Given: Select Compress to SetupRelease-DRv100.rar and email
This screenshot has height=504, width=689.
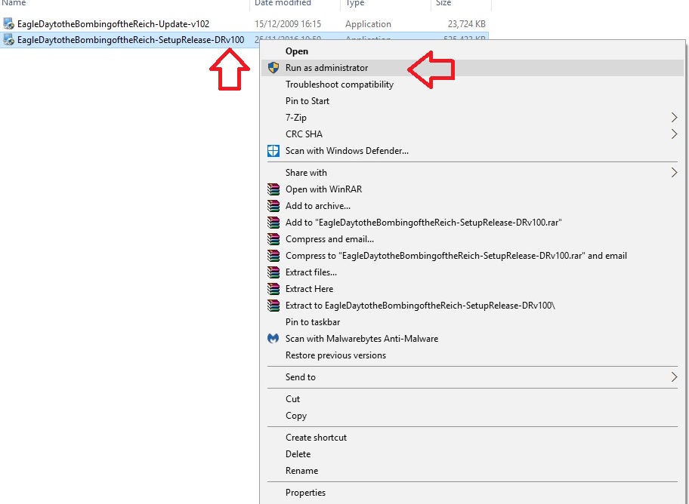Looking at the screenshot, I should 472,256.
